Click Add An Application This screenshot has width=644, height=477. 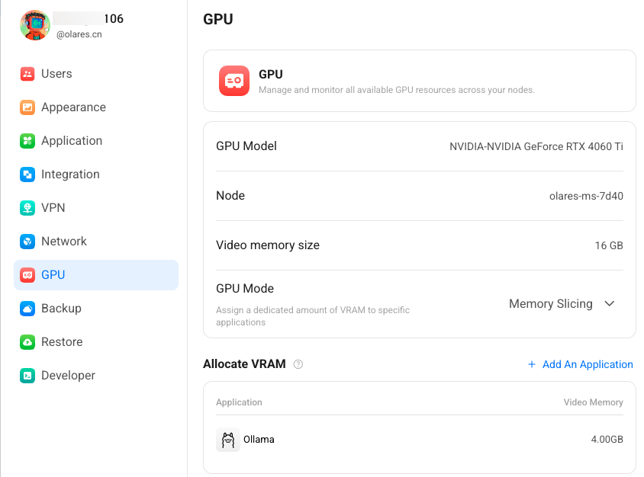click(x=581, y=364)
